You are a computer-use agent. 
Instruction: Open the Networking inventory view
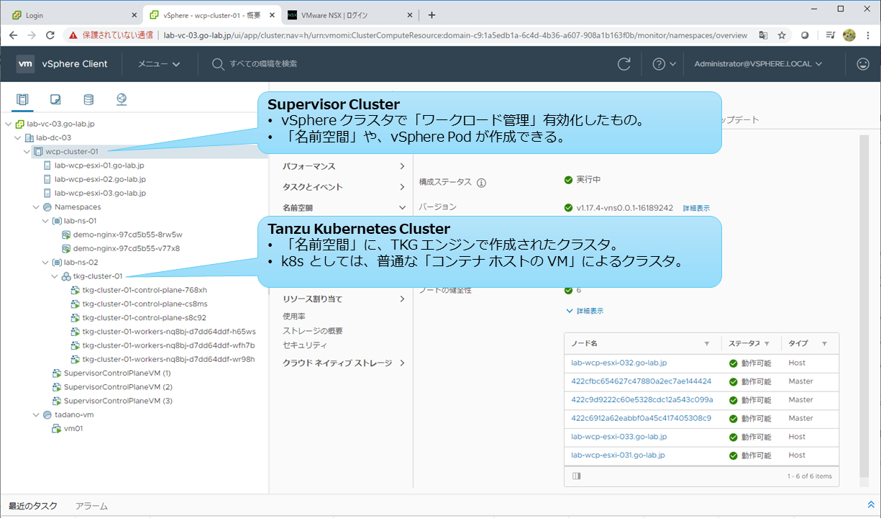(x=122, y=99)
